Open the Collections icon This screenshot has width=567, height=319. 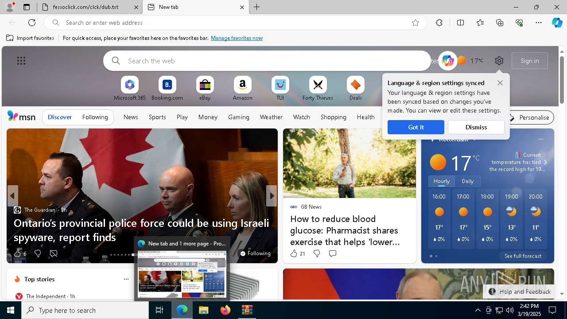click(500, 23)
